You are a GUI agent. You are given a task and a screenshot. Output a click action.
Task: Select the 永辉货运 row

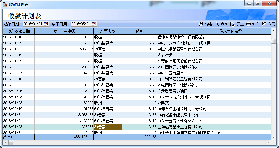click(164, 55)
